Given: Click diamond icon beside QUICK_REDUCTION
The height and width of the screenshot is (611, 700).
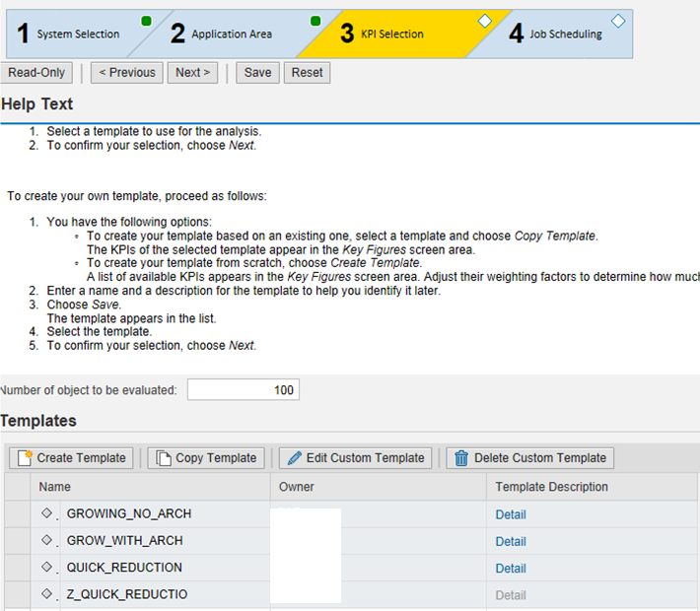Looking at the screenshot, I should click(46, 567).
